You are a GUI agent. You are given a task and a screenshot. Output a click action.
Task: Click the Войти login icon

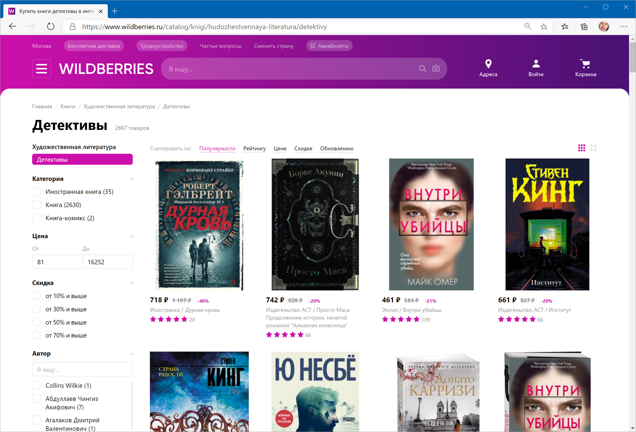point(536,68)
